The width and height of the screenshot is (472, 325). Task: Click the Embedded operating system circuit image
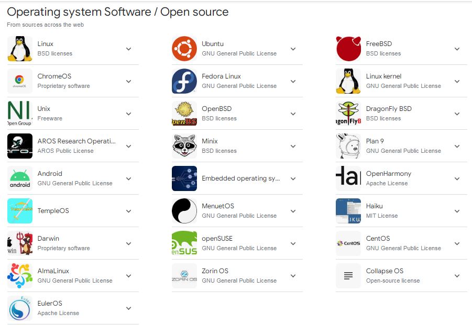[x=184, y=178]
